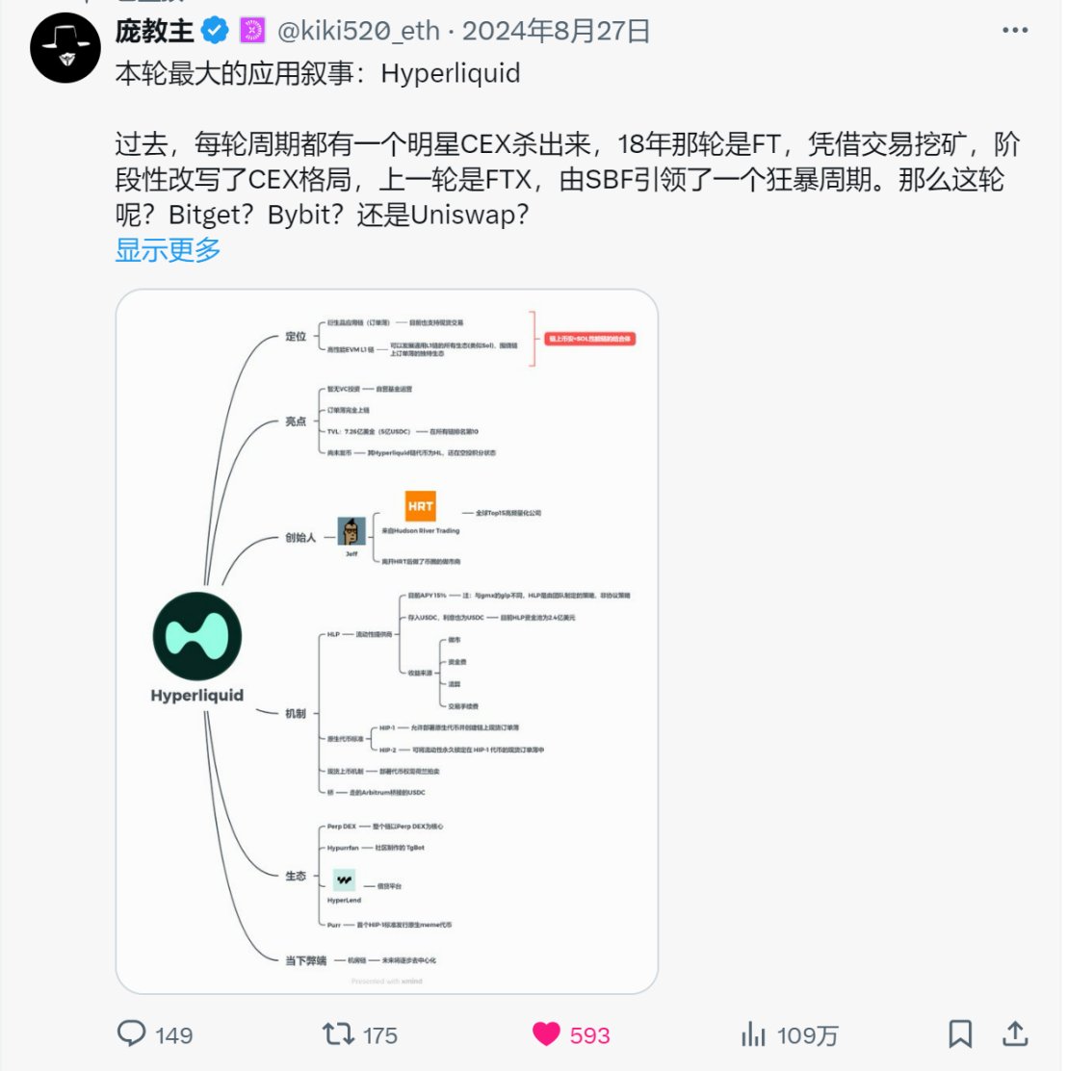Open the three-dot more options menu
Viewport: 1067px width, 1071px height.
(1015, 30)
